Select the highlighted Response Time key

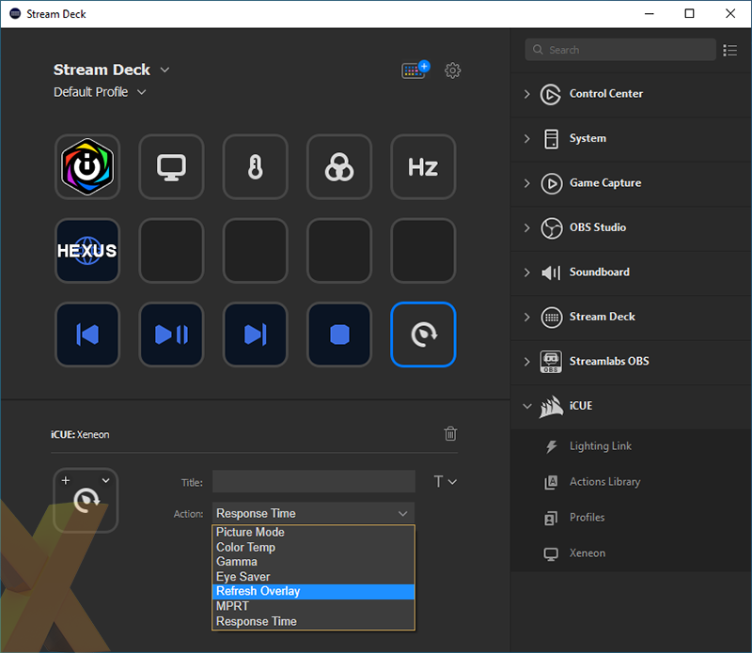423,334
